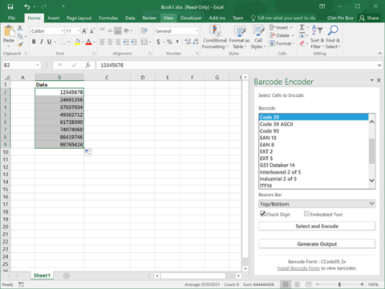Screen dimensions: 385x289
Task: Close the Barcode Encoder pane
Action: click(x=379, y=80)
